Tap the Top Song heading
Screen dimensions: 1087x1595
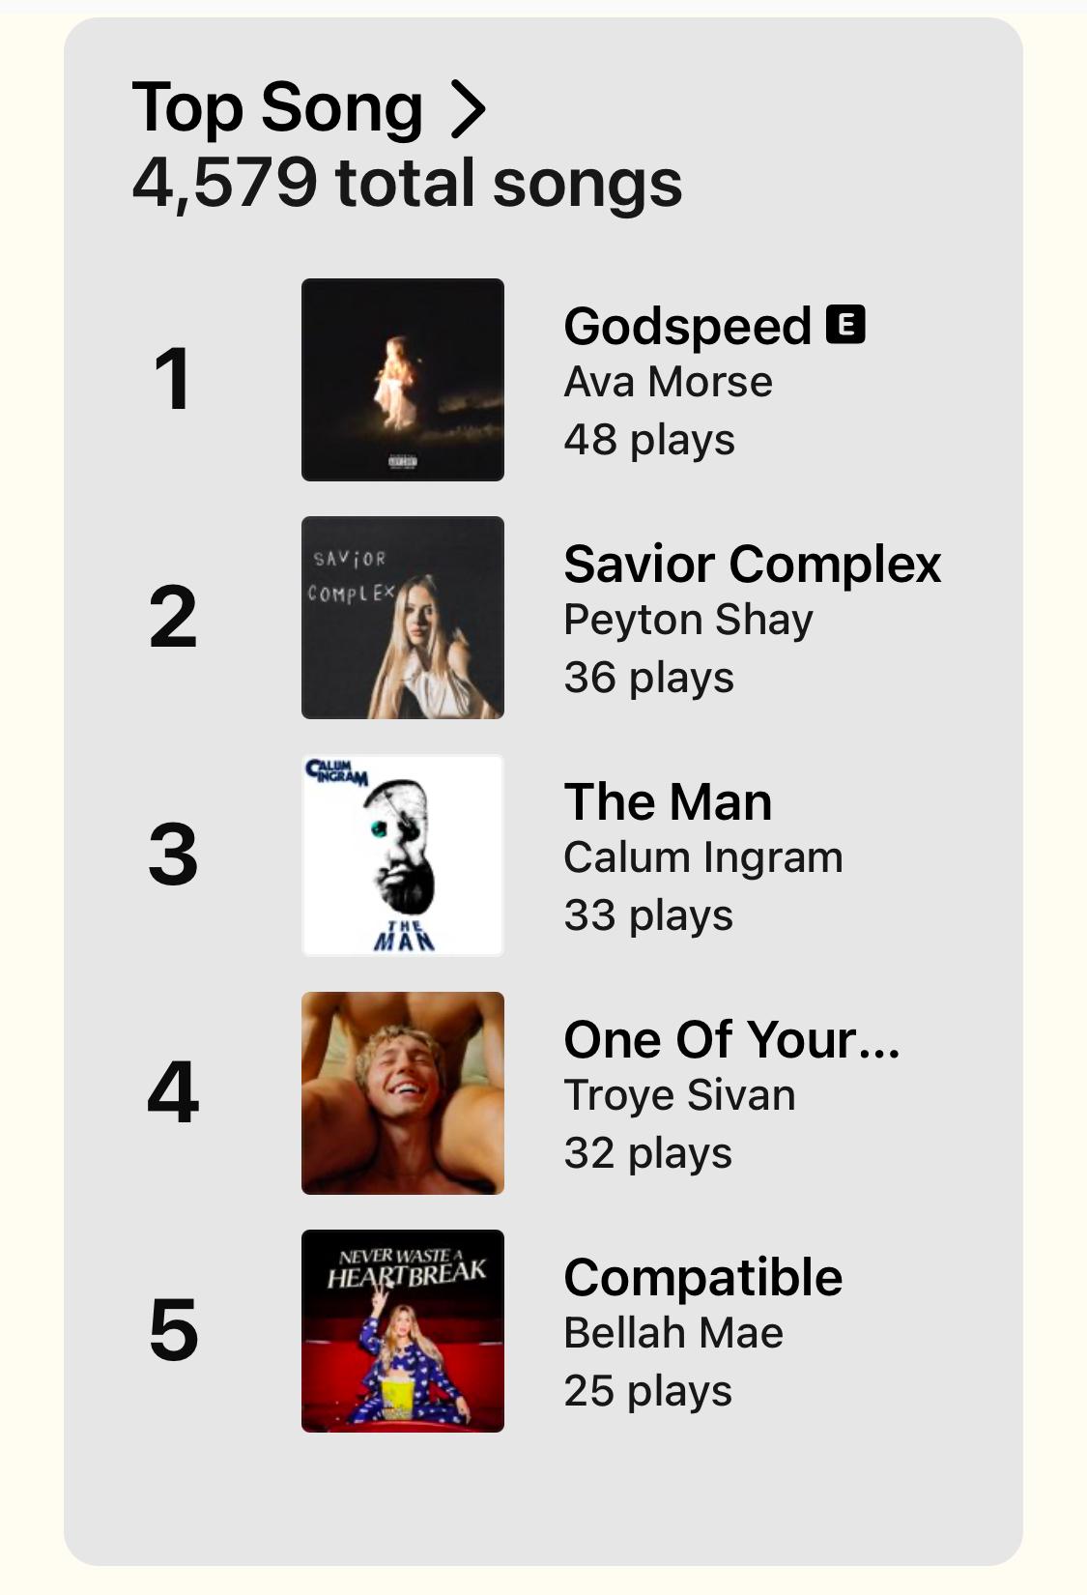click(277, 108)
